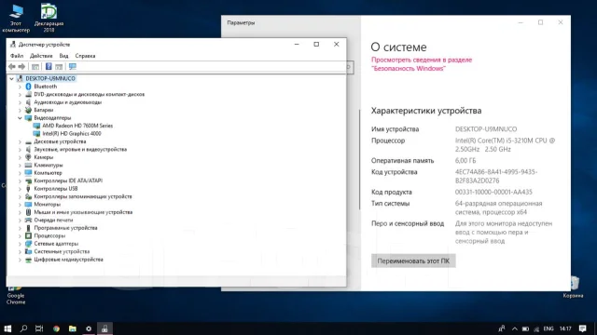This screenshot has height=335, width=597.
Task: Select Декларация 2018 desktop icon
Action: [49, 19]
